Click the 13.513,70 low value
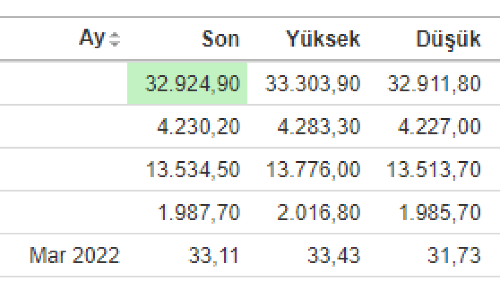Screen dimensions: 500x281 433,170
